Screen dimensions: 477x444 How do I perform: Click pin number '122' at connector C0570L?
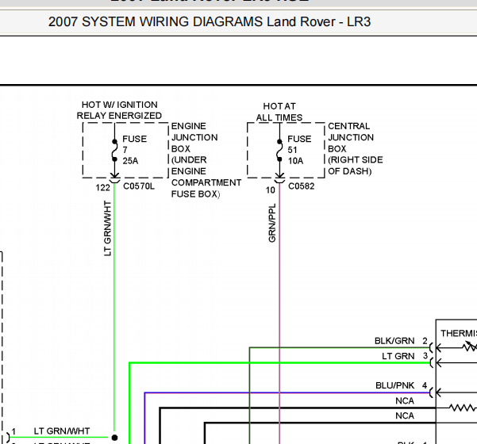(x=103, y=188)
